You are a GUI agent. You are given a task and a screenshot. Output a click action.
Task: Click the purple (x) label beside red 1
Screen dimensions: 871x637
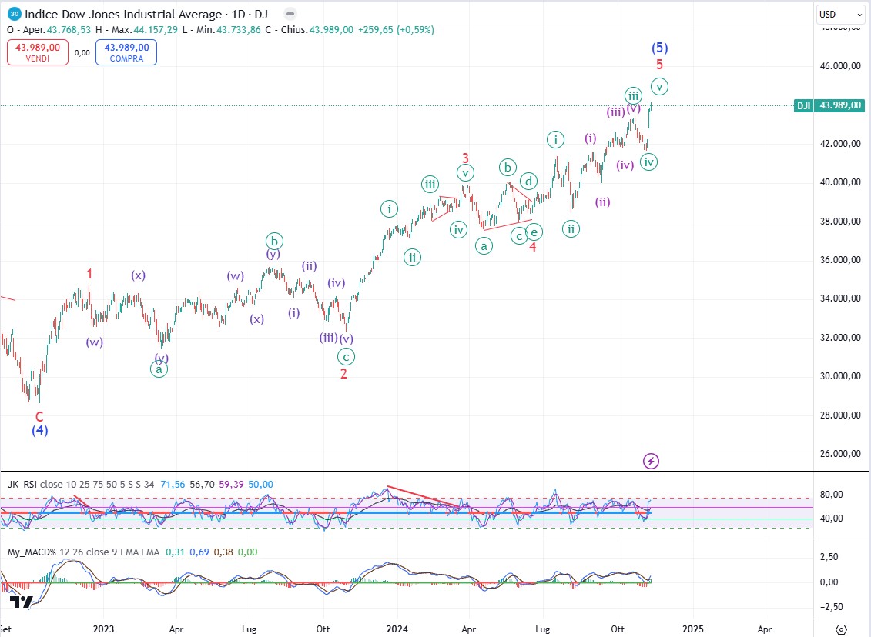138,275
